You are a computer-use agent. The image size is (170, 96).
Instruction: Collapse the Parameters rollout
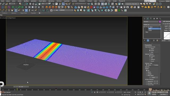point(144,45)
